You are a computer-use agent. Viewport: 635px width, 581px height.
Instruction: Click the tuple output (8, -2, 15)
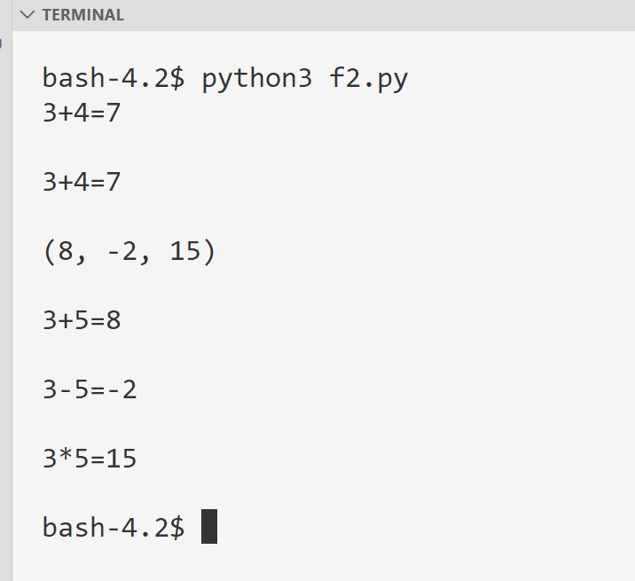pyautogui.click(x=129, y=252)
